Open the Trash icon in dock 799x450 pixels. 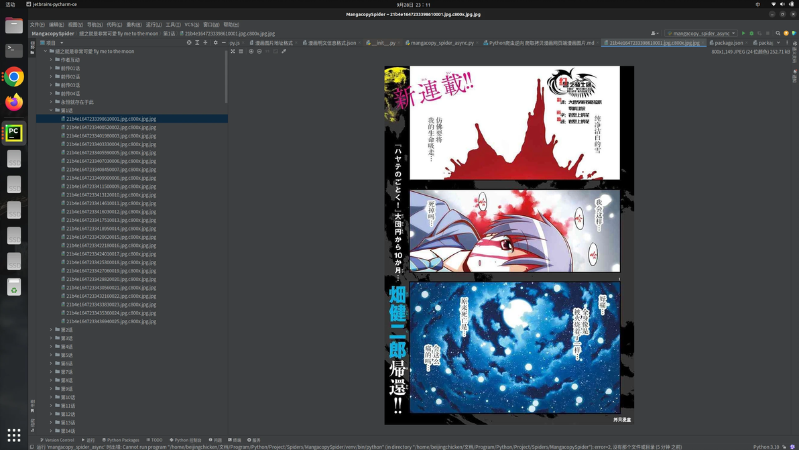click(14, 287)
